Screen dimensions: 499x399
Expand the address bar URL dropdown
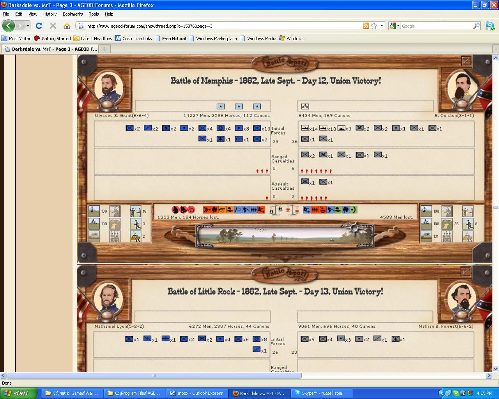[x=382, y=26]
